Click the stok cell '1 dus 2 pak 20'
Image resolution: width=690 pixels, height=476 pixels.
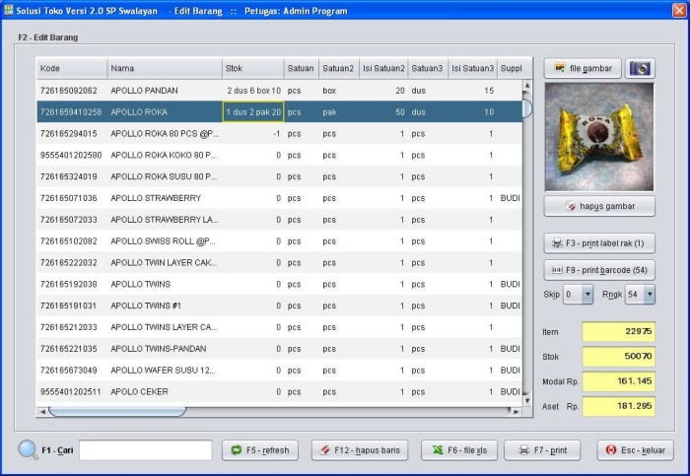point(253,112)
